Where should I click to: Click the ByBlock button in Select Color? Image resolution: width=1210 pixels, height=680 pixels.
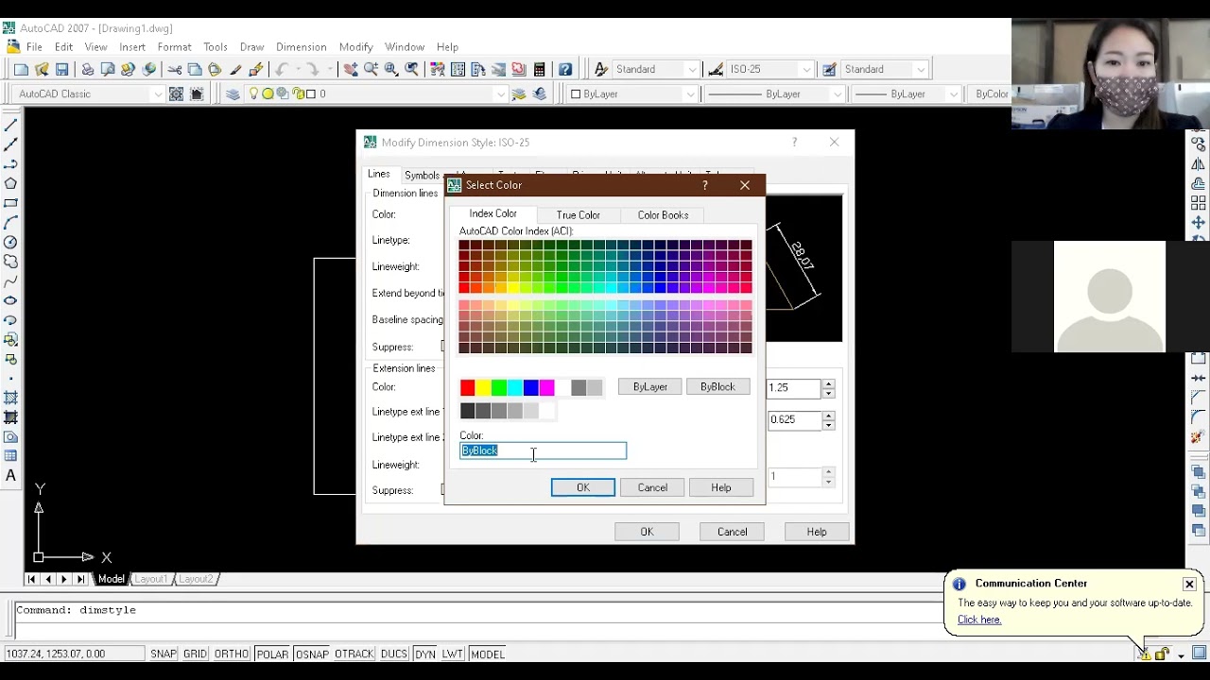pyautogui.click(x=717, y=386)
